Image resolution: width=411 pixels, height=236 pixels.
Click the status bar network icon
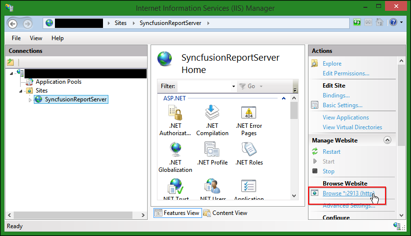tap(397, 226)
